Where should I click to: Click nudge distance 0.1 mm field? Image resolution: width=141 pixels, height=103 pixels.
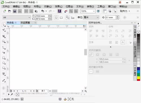[111, 17]
